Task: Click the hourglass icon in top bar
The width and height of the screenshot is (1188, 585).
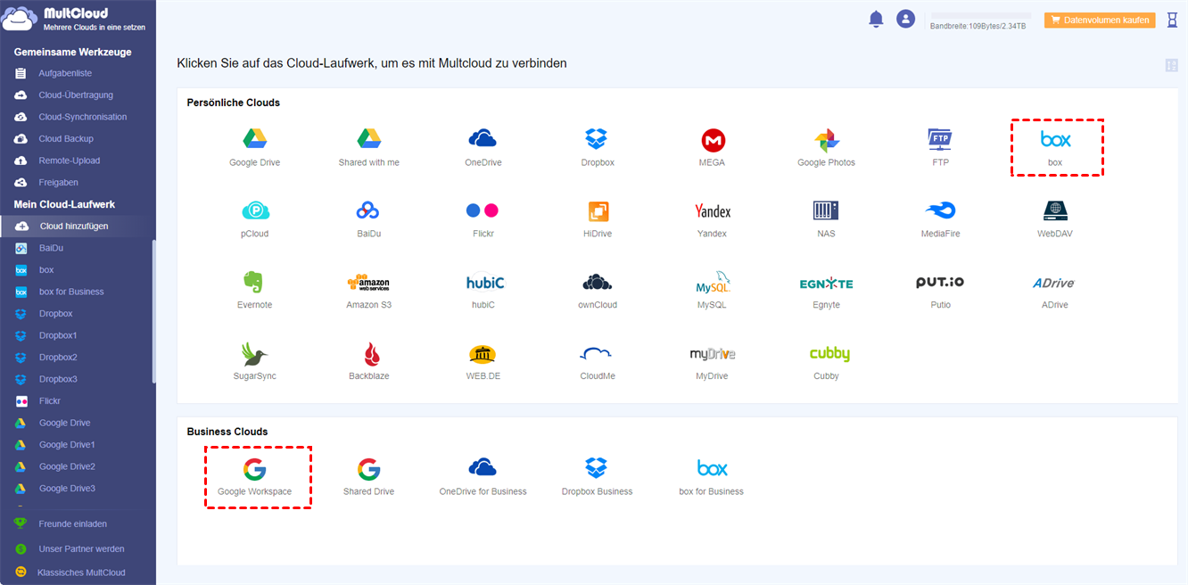Action: click(1172, 20)
